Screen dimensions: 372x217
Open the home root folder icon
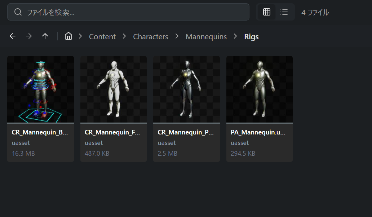tap(68, 36)
